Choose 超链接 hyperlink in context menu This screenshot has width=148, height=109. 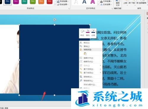pos(91,77)
